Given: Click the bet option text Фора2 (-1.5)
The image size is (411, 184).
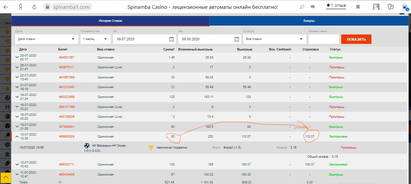Looking at the screenshot, I should tap(232, 147).
